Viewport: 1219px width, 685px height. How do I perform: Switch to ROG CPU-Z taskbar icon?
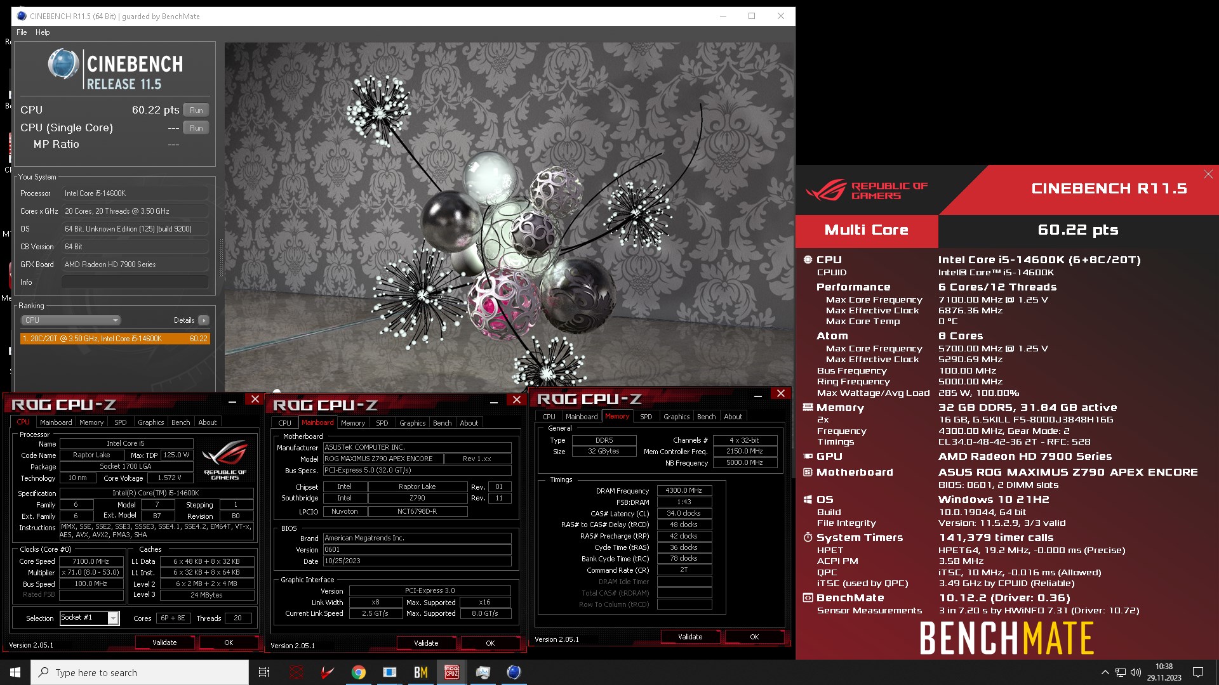point(452,672)
